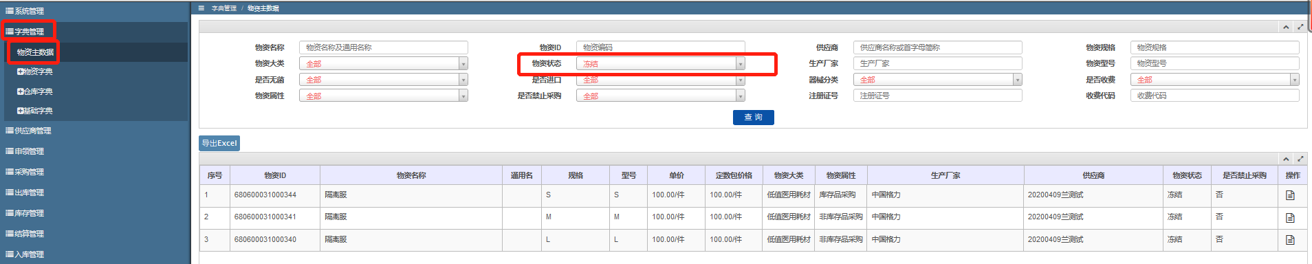The width and height of the screenshot is (1312, 264).
Task: Sort by the 物资ID column header
Action: coord(275,175)
